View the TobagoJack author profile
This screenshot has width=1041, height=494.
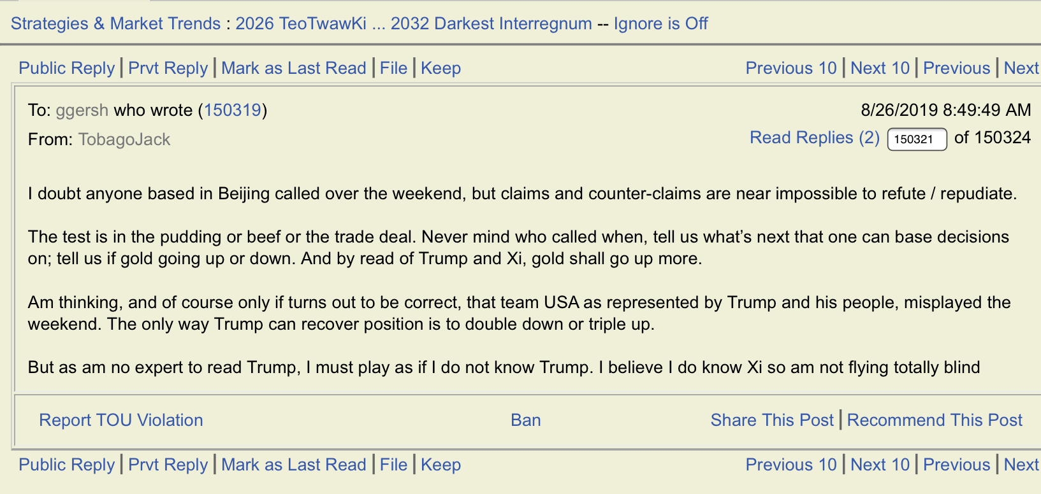click(x=124, y=139)
